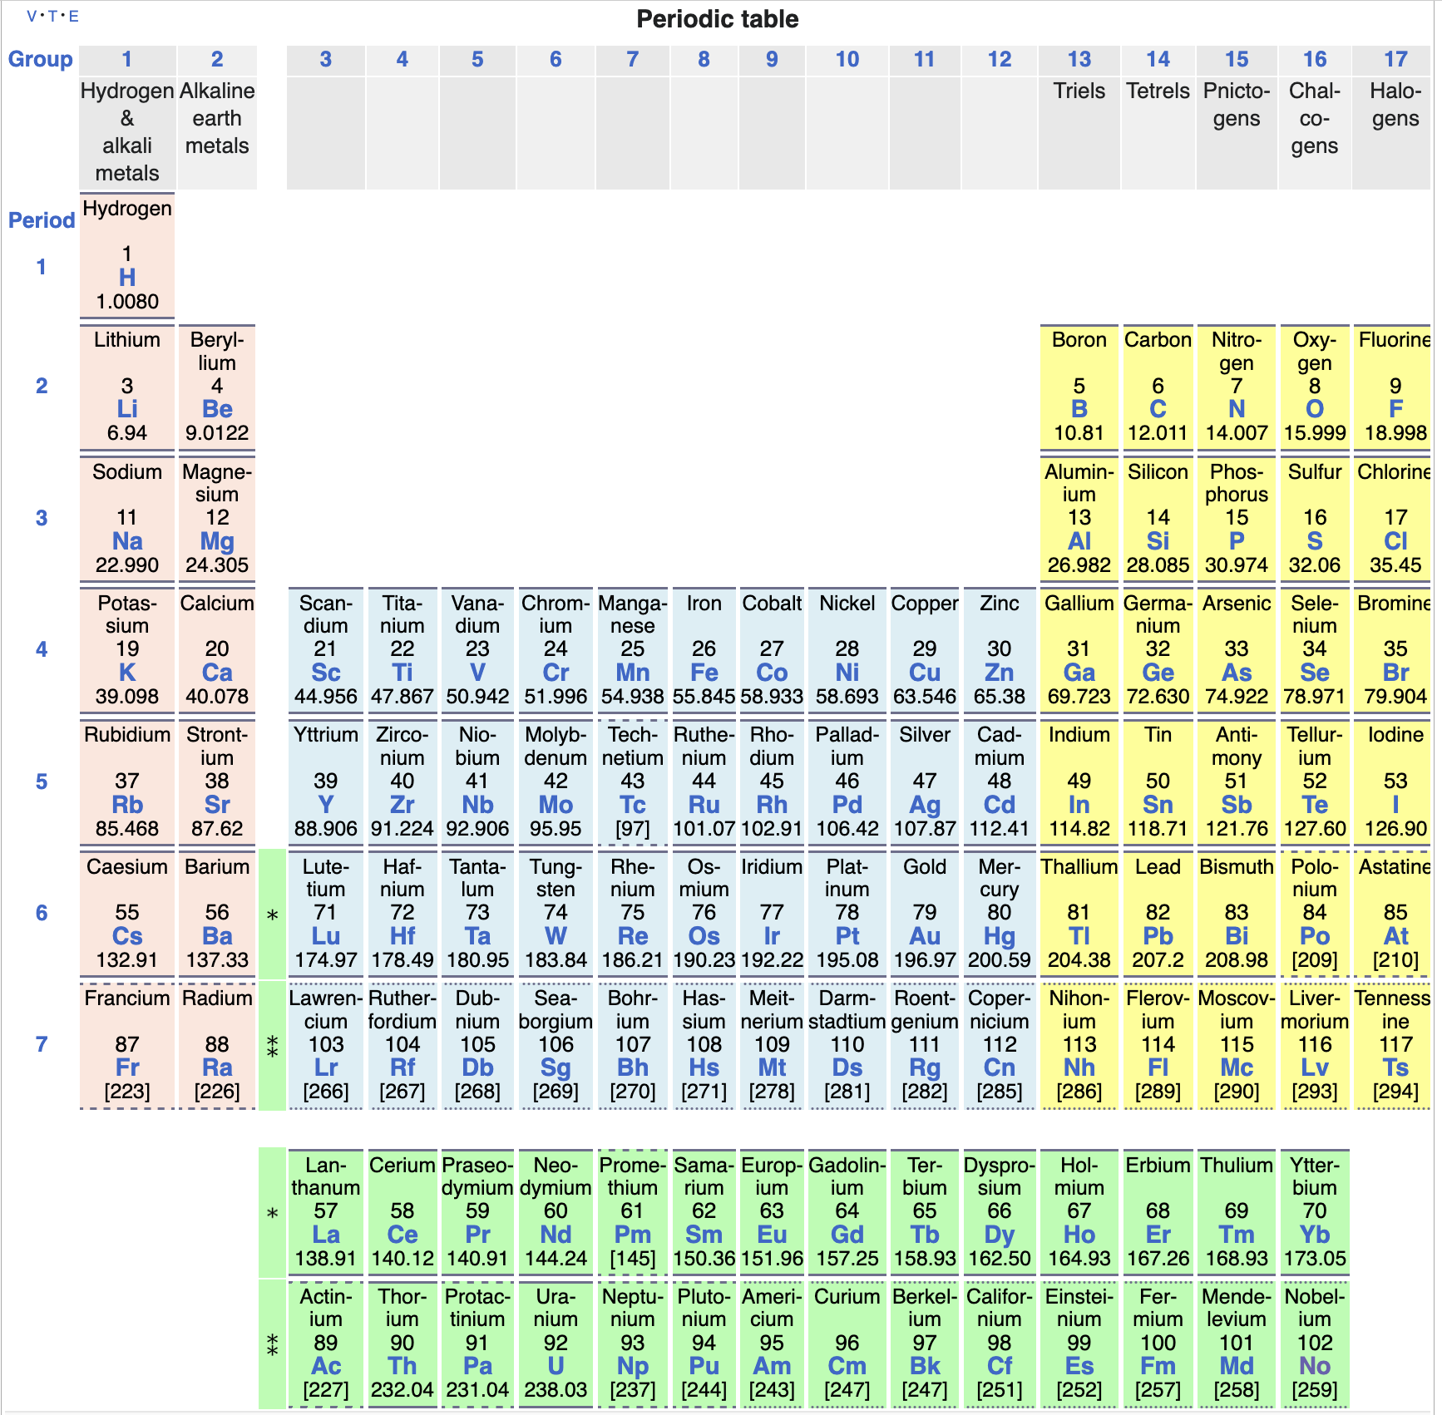Click the E edit link in header
Screen dimensions: 1442x1415
point(74,16)
